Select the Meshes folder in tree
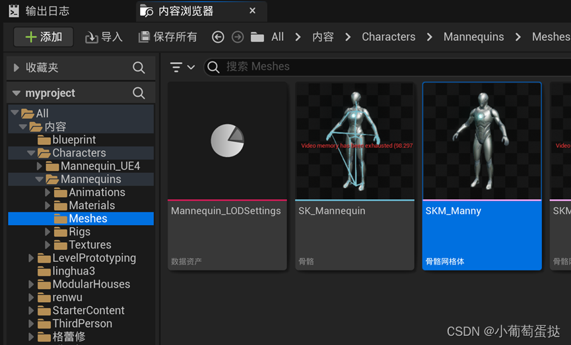Image resolution: width=571 pixels, height=345 pixels. point(81,218)
